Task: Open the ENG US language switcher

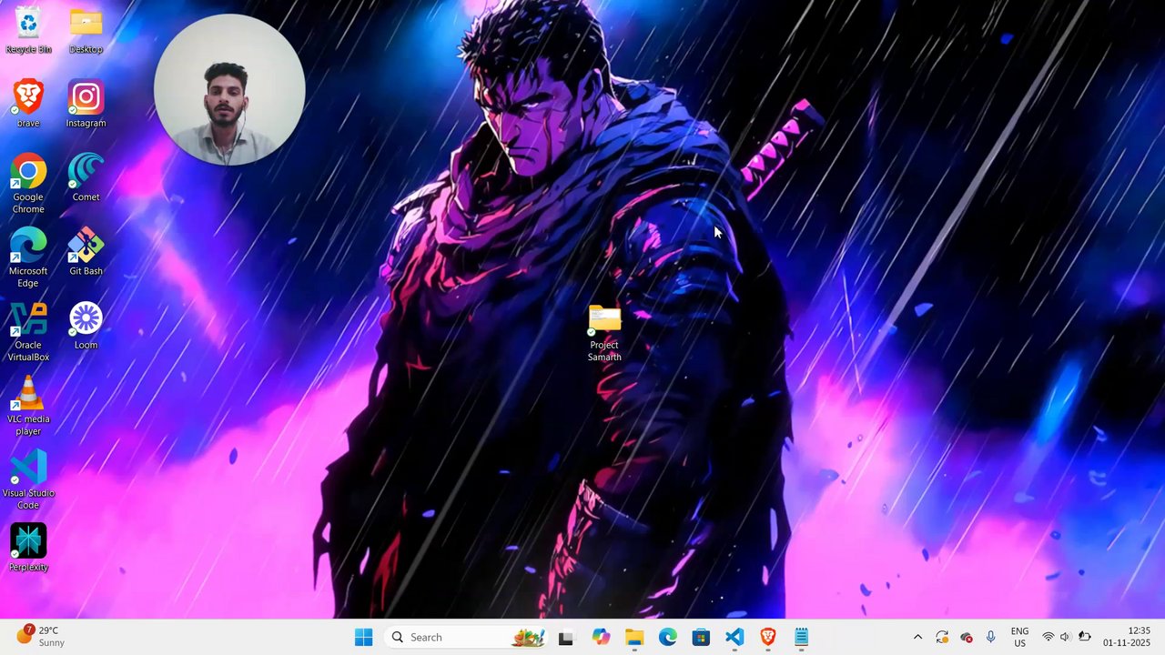Action: pyautogui.click(x=1019, y=637)
